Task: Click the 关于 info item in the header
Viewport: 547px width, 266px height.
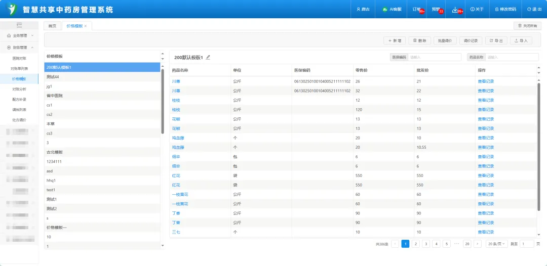Action: [x=477, y=9]
